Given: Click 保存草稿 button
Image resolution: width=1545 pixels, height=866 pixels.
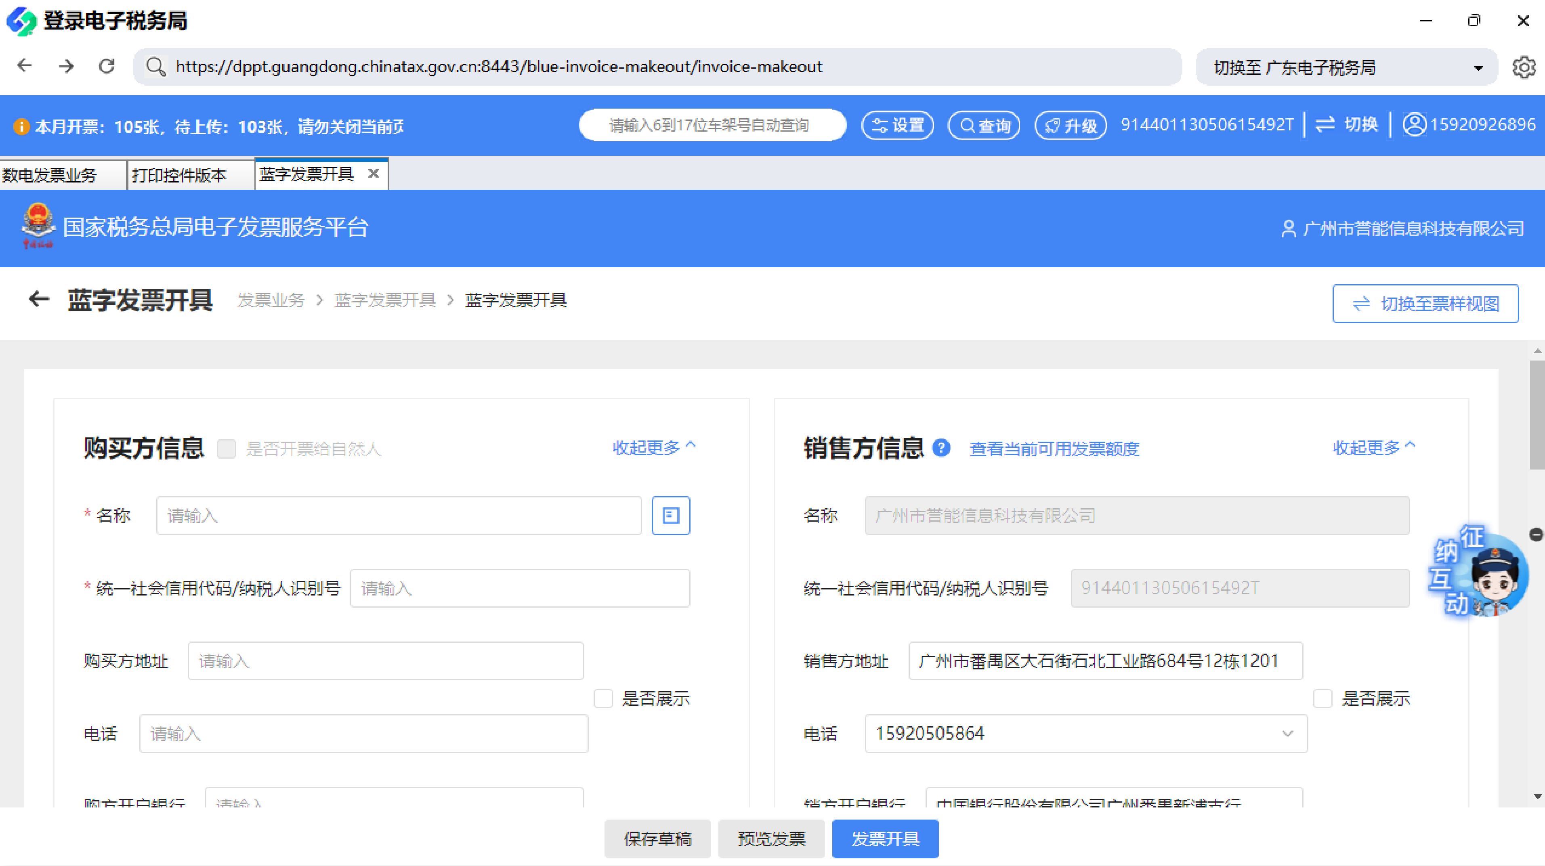Looking at the screenshot, I should tap(657, 839).
